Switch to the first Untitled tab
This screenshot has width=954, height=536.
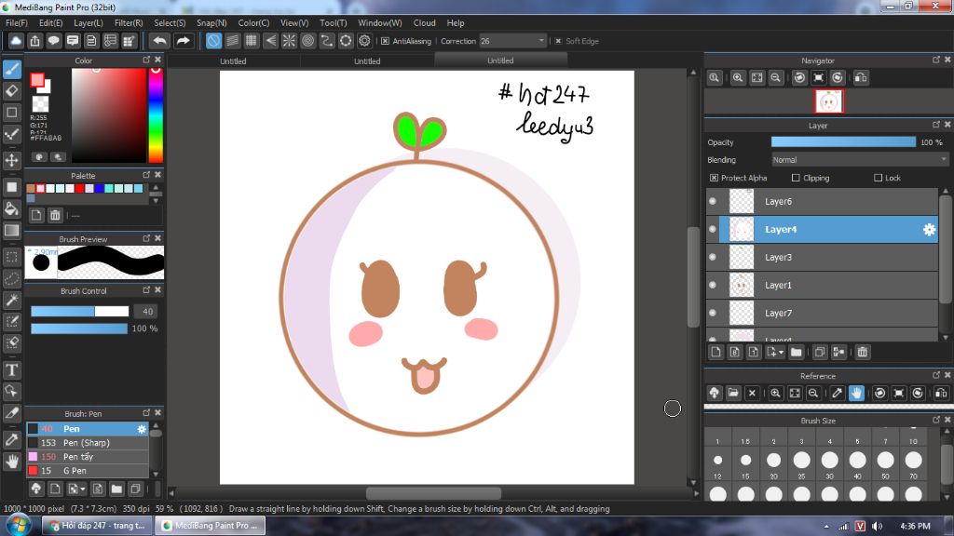tap(233, 60)
